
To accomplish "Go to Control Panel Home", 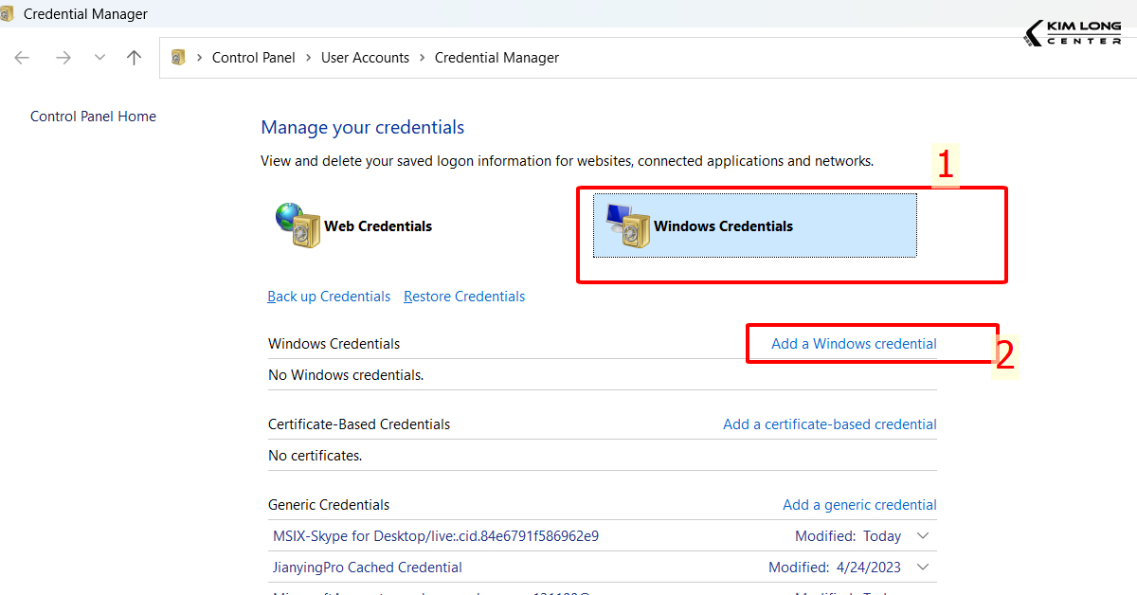I will [93, 116].
